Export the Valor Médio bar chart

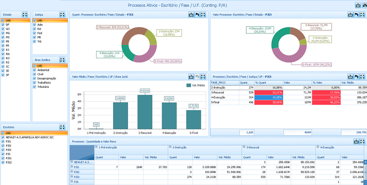191,76
